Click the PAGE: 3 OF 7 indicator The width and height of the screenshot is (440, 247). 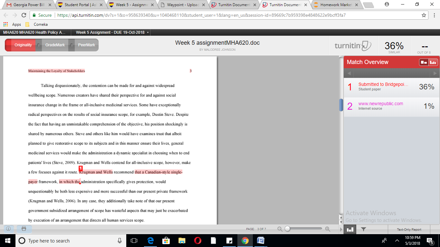point(256,229)
